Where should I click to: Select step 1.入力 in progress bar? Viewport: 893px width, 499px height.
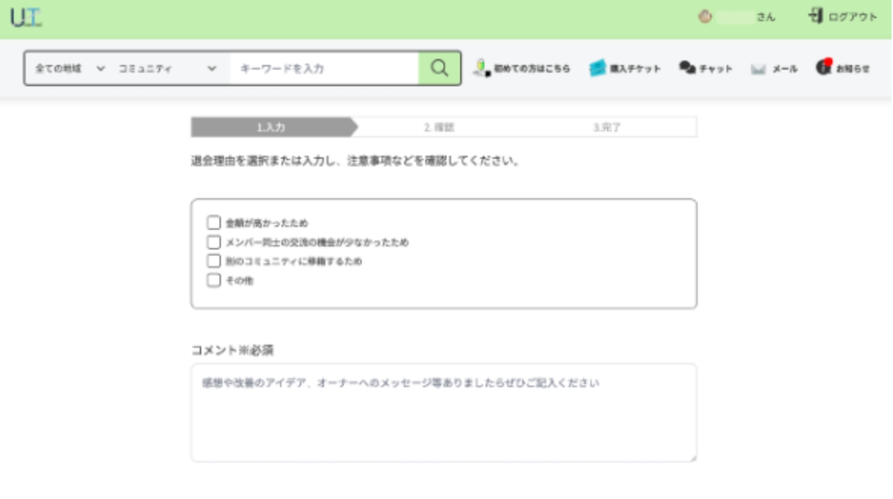(x=271, y=127)
